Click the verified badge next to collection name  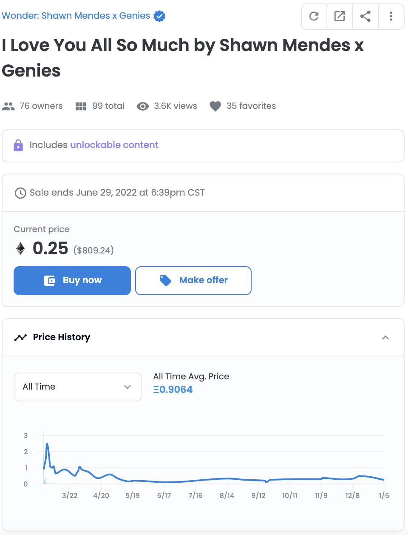click(x=159, y=16)
